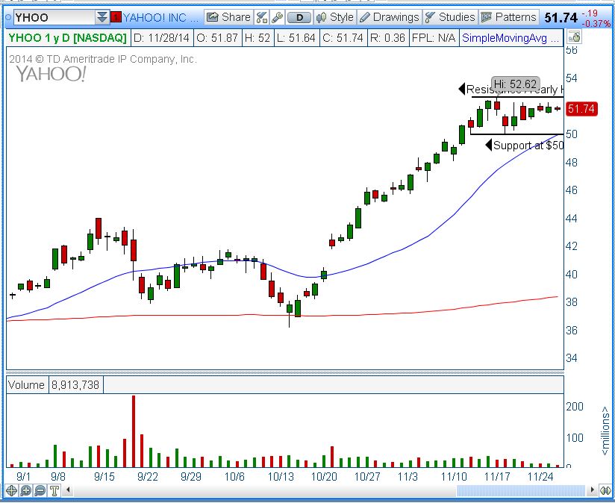
Task: Click the O: 51.87 open value
Action: (217, 38)
